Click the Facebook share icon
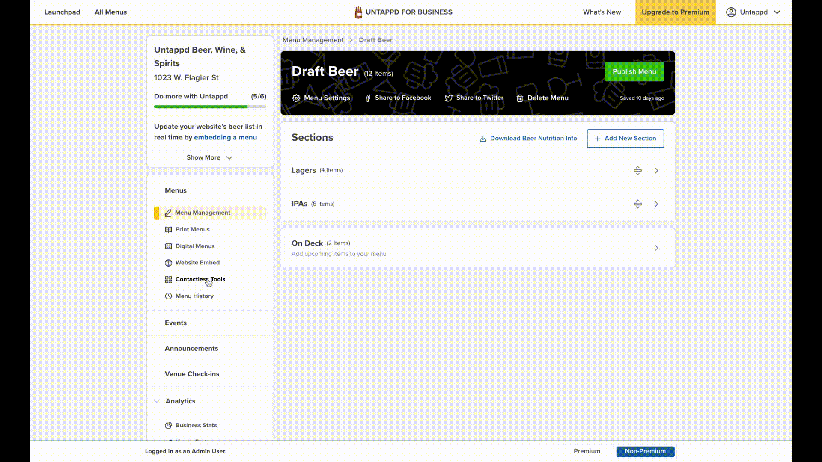 click(368, 98)
